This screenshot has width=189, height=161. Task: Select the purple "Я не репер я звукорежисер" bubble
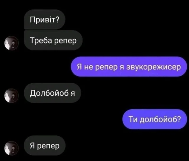pyautogui.click(x=129, y=67)
